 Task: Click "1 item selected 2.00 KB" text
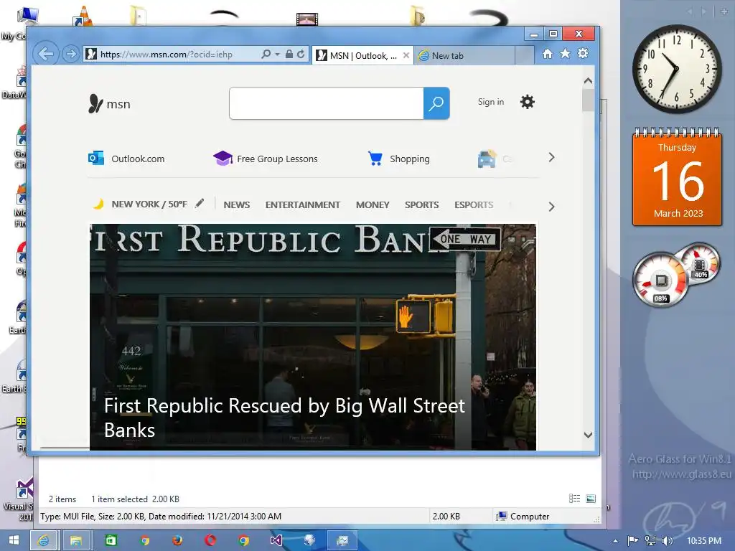pyautogui.click(x=135, y=499)
